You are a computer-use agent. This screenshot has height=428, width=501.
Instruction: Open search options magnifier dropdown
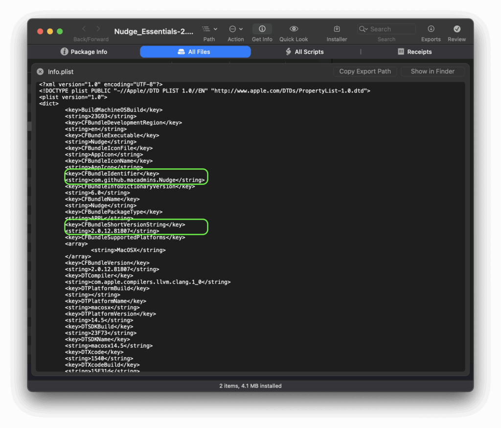(x=364, y=29)
